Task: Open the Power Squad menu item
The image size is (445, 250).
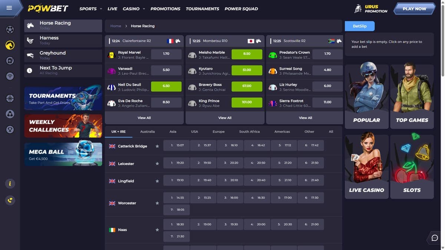Action: coord(241,9)
